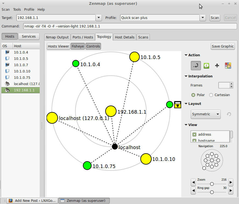Select the Change focus action icon

point(196,66)
